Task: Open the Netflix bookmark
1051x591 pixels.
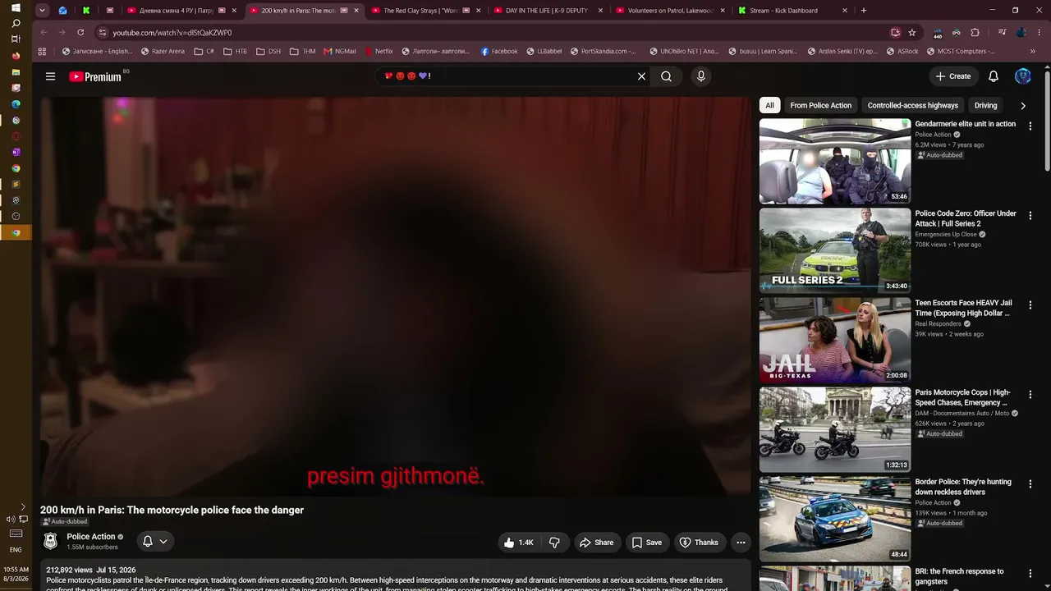Action: [379, 51]
